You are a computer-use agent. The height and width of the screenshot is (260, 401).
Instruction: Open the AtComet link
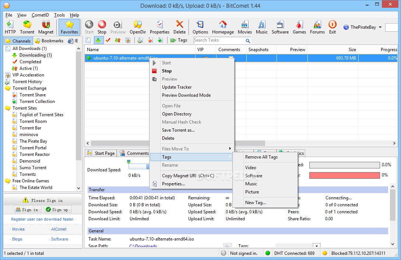pos(59,229)
